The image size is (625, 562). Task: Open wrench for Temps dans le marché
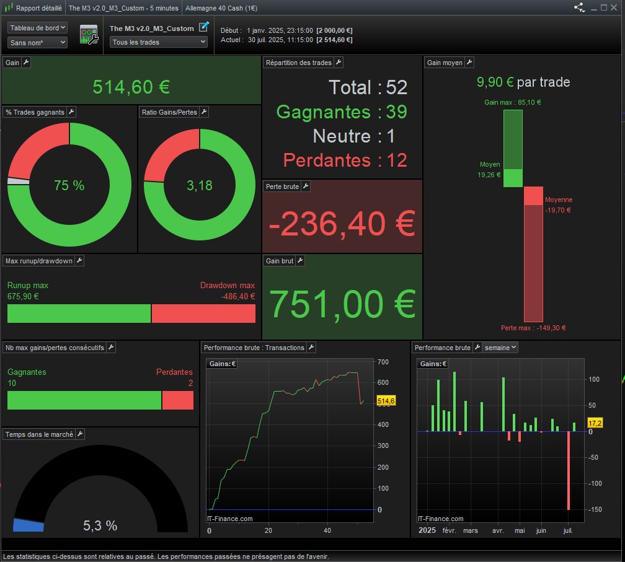coord(80,434)
